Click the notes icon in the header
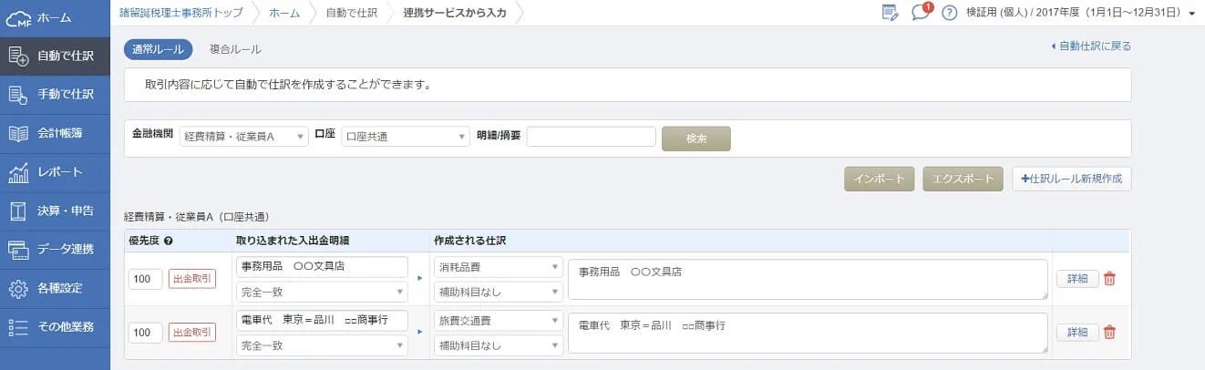The width and height of the screenshot is (1205, 370). (x=890, y=12)
